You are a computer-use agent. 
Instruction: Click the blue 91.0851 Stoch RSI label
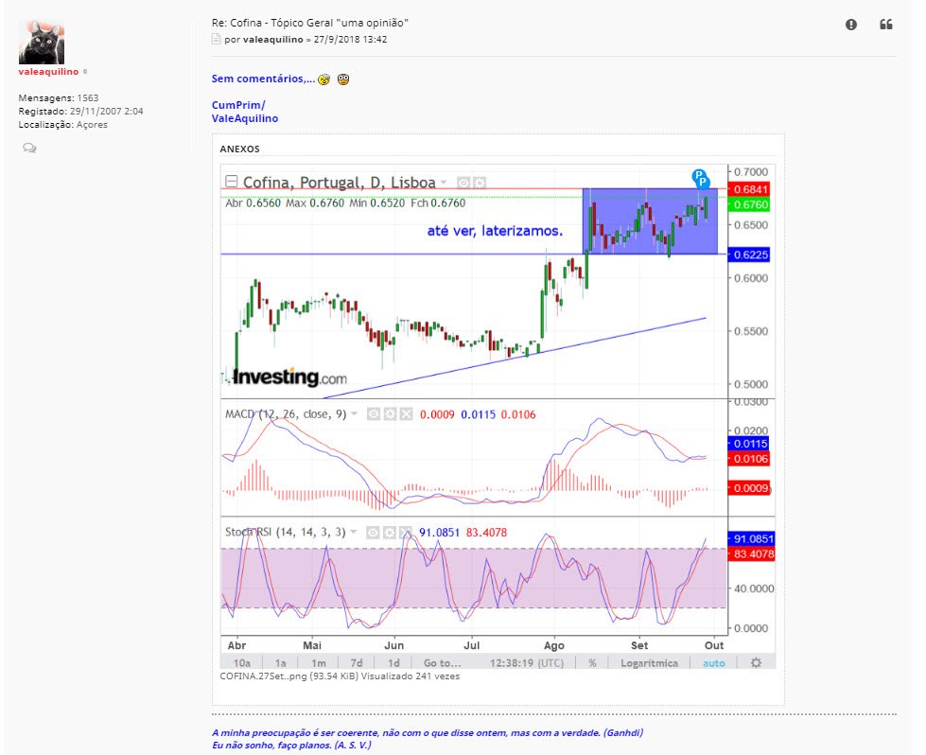click(751, 538)
